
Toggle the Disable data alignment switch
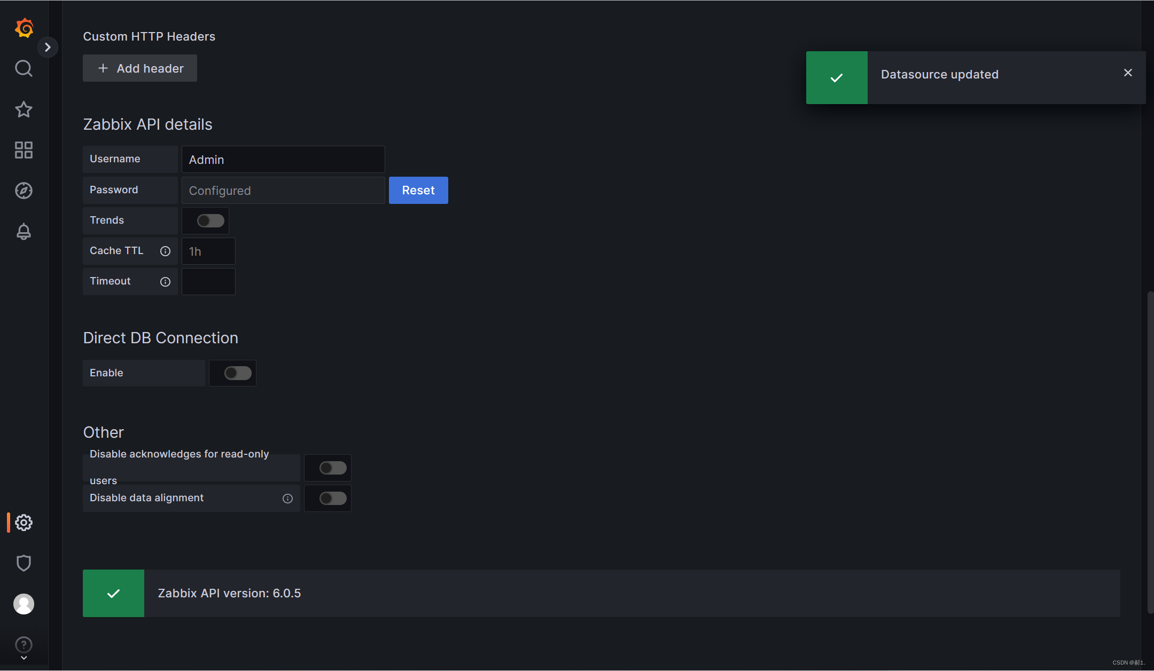pos(333,499)
